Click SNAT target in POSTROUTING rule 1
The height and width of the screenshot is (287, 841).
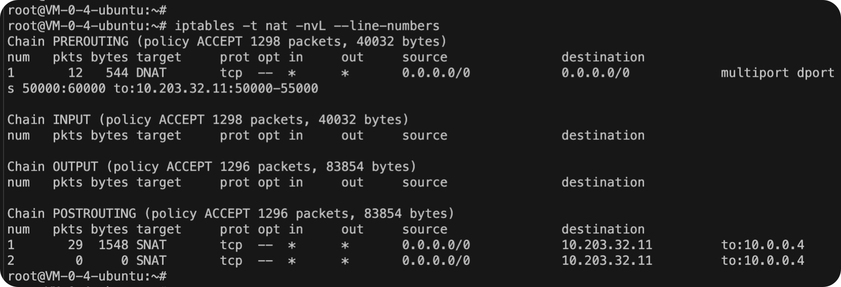click(151, 245)
